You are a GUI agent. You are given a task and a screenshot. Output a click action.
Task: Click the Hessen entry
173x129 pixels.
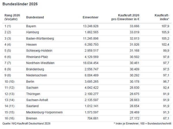(x=31, y=44)
